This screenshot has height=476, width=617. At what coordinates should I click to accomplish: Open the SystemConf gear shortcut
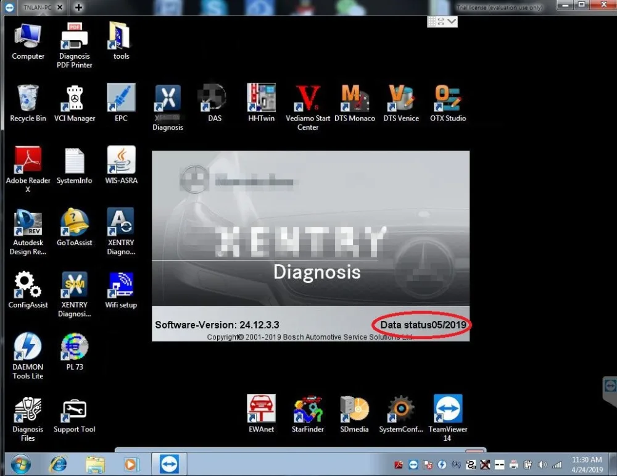401,414
